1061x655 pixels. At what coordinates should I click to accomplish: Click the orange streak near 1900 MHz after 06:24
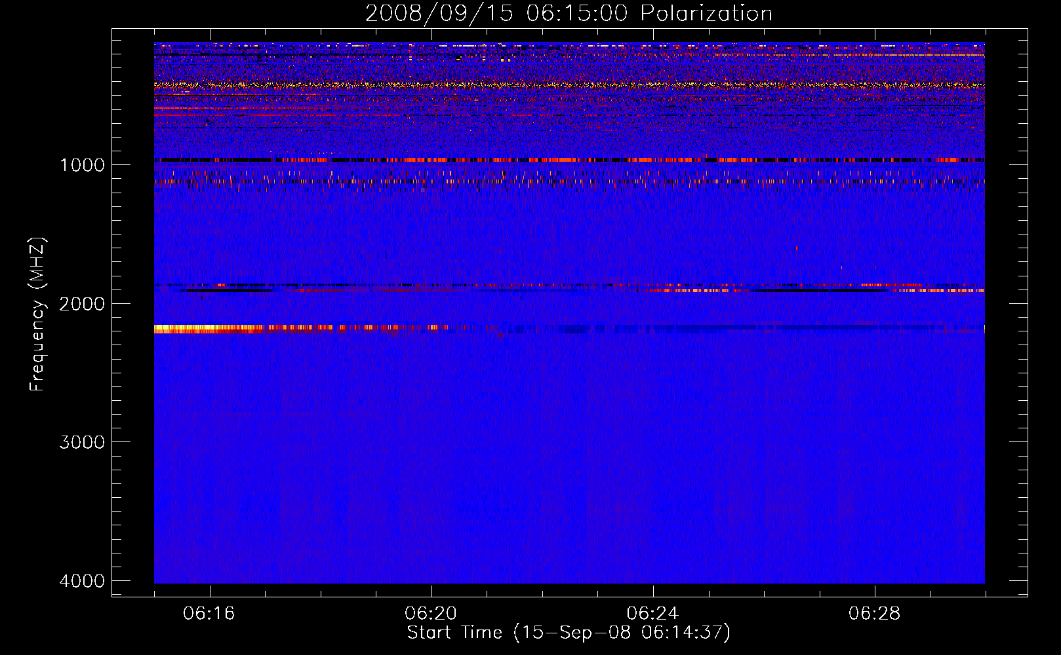tap(695, 290)
